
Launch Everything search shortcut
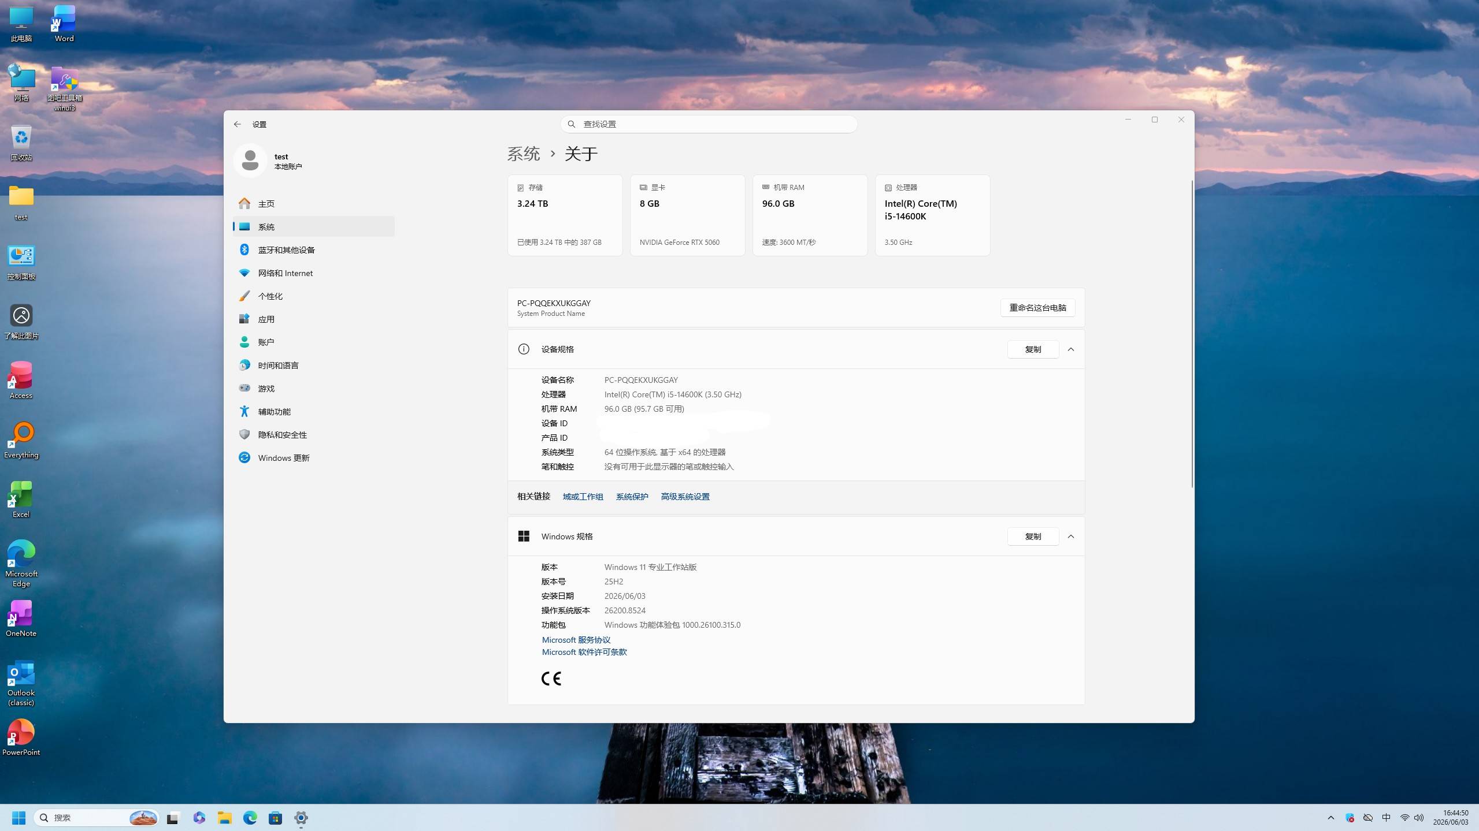click(21, 441)
